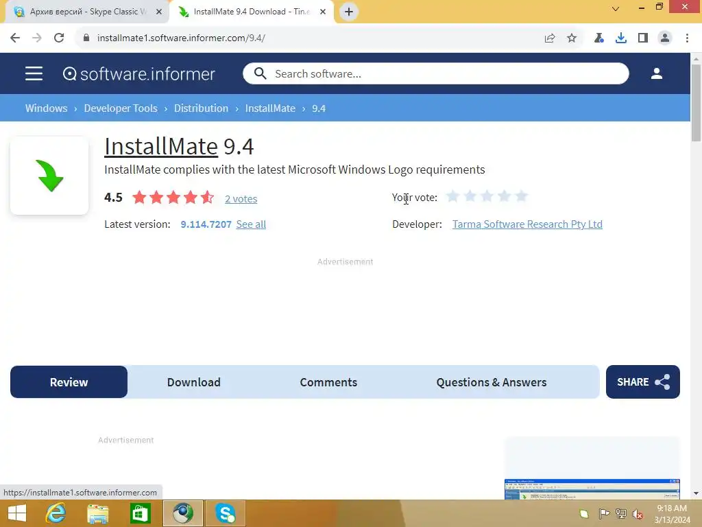Screen dimensions: 702x527
Task: Click the InstallMate green arrow app icon
Action: pos(49,176)
